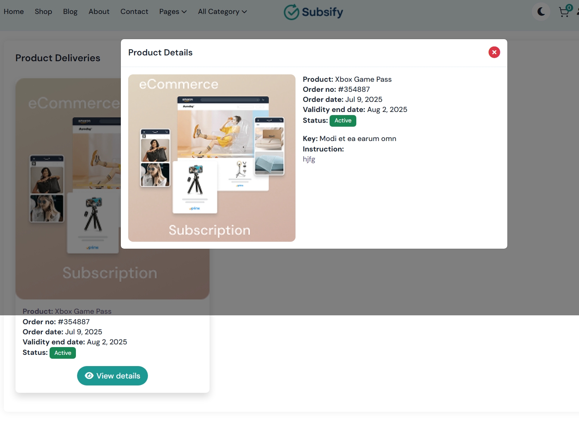The height and width of the screenshot is (430, 579).
Task: Click the product image in the modal
Action: click(212, 158)
